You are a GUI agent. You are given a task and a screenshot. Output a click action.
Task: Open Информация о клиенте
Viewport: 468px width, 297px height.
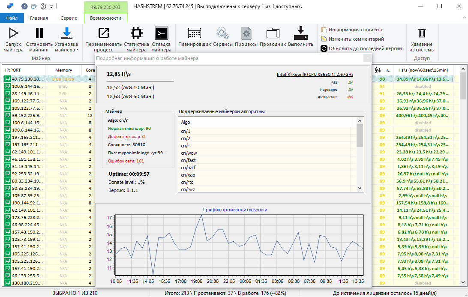pyautogui.click(x=352, y=30)
